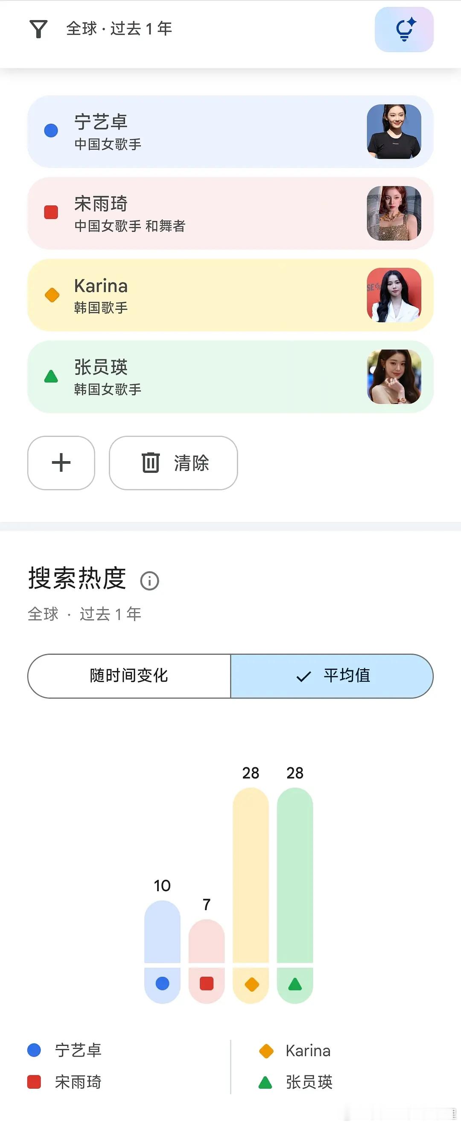The height and width of the screenshot is (1125, 461).
Task: Tap the AI lightbulb insights icon
Action: pos(404,29)
